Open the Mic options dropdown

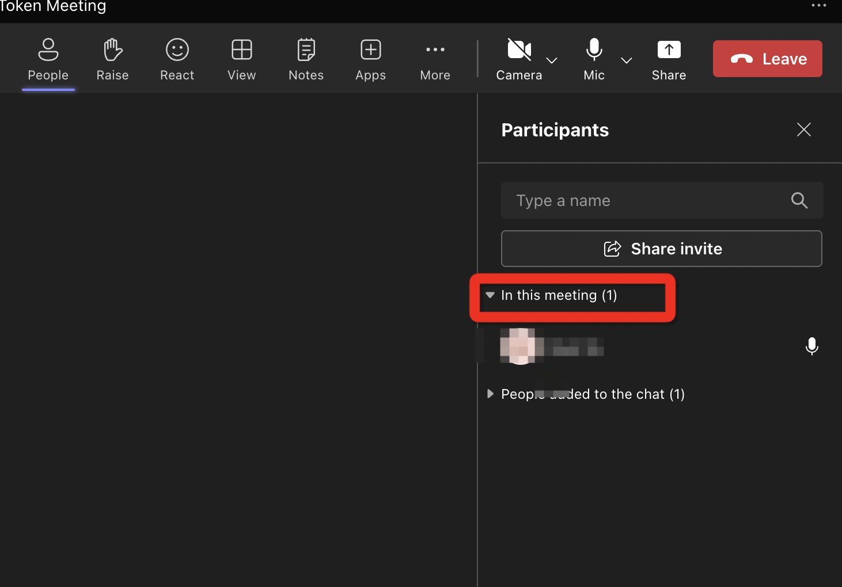(626, 60)
